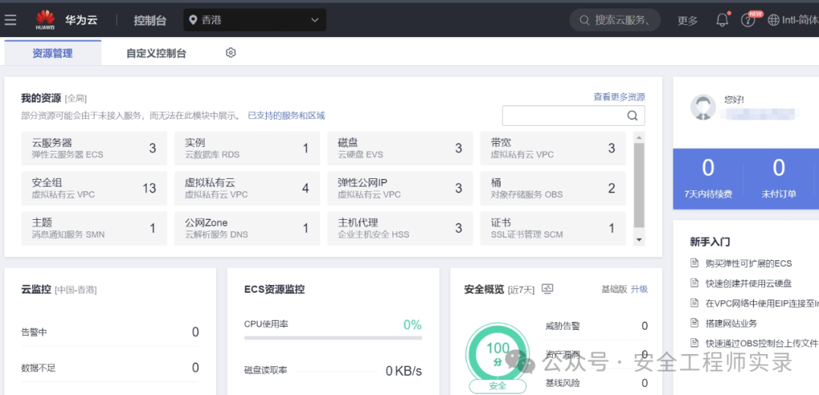Click the 控制台 label in header
The image size is (819, 395).
(150, 20)
